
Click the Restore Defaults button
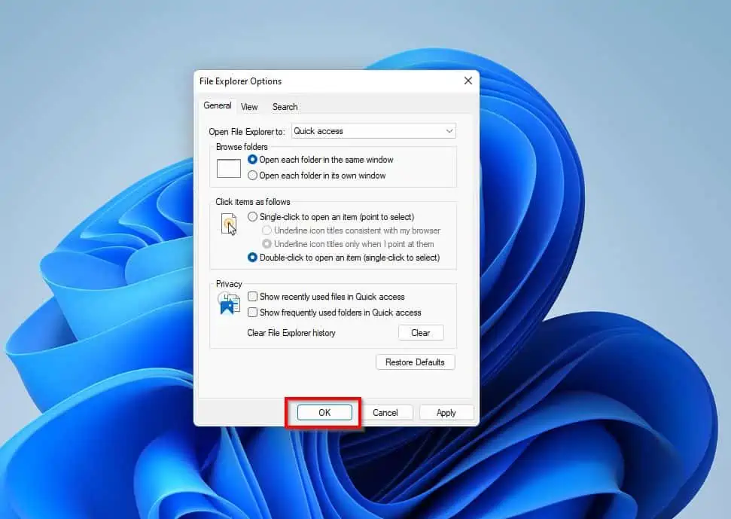415,362
